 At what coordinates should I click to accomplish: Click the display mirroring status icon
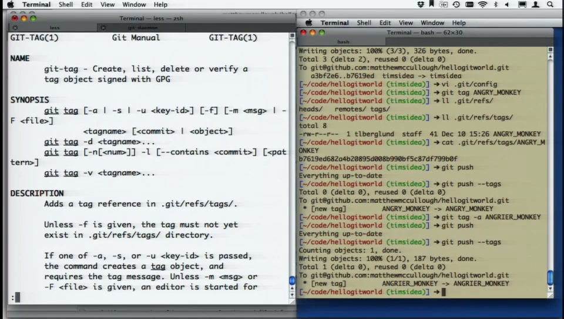[522, 4]
